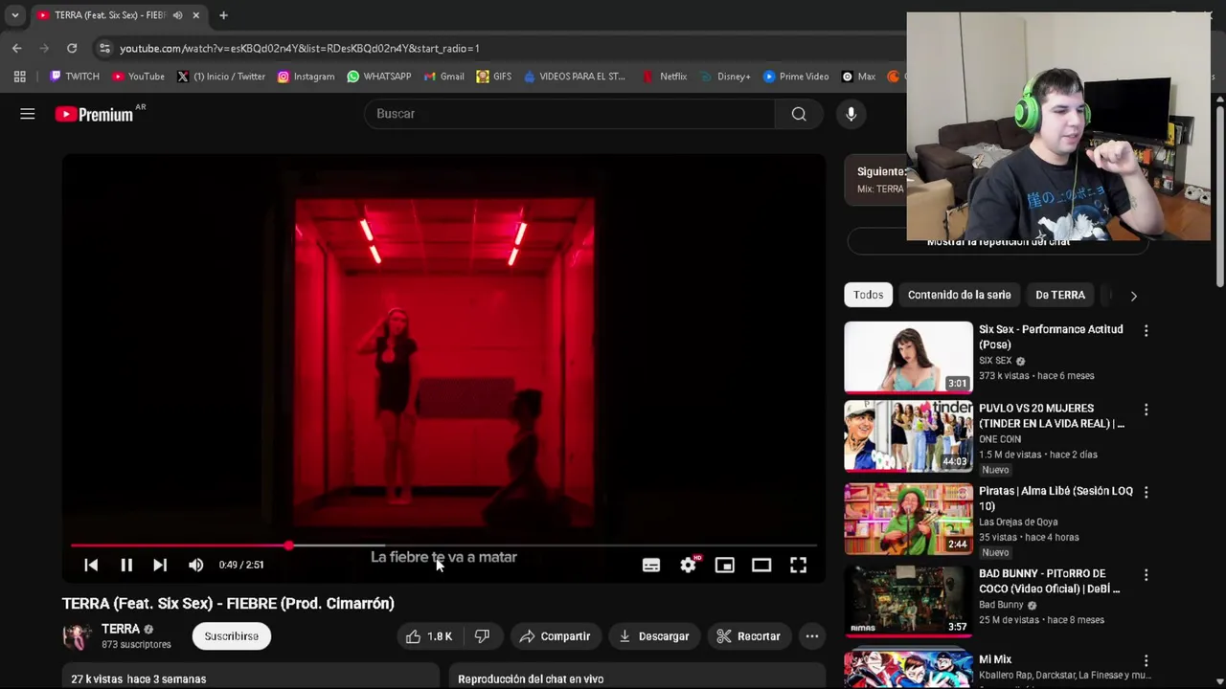The image size is (1226, 689).
Task: Open options for Piratas Alma Libé video
Action: (x=1146, y=492)
